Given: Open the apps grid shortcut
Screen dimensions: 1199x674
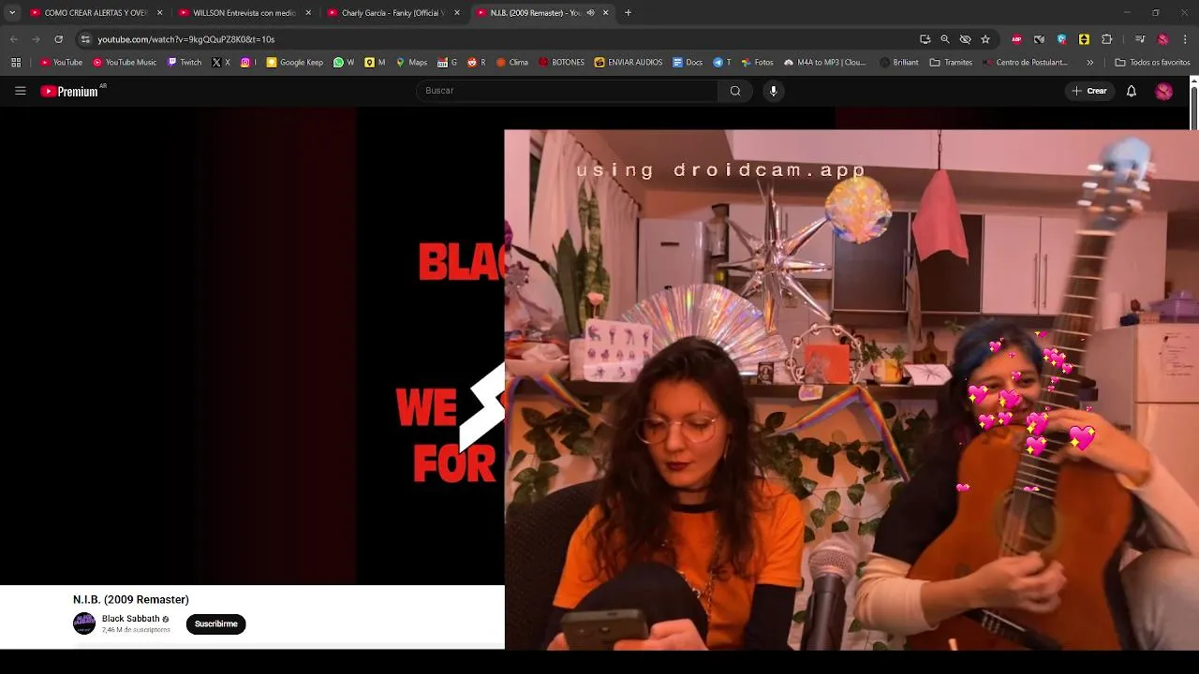Looking at the screenshot, I should click(16, 63).
